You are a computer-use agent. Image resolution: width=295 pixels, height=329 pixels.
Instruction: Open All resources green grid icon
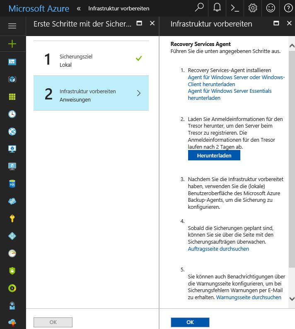click(12, 97)
